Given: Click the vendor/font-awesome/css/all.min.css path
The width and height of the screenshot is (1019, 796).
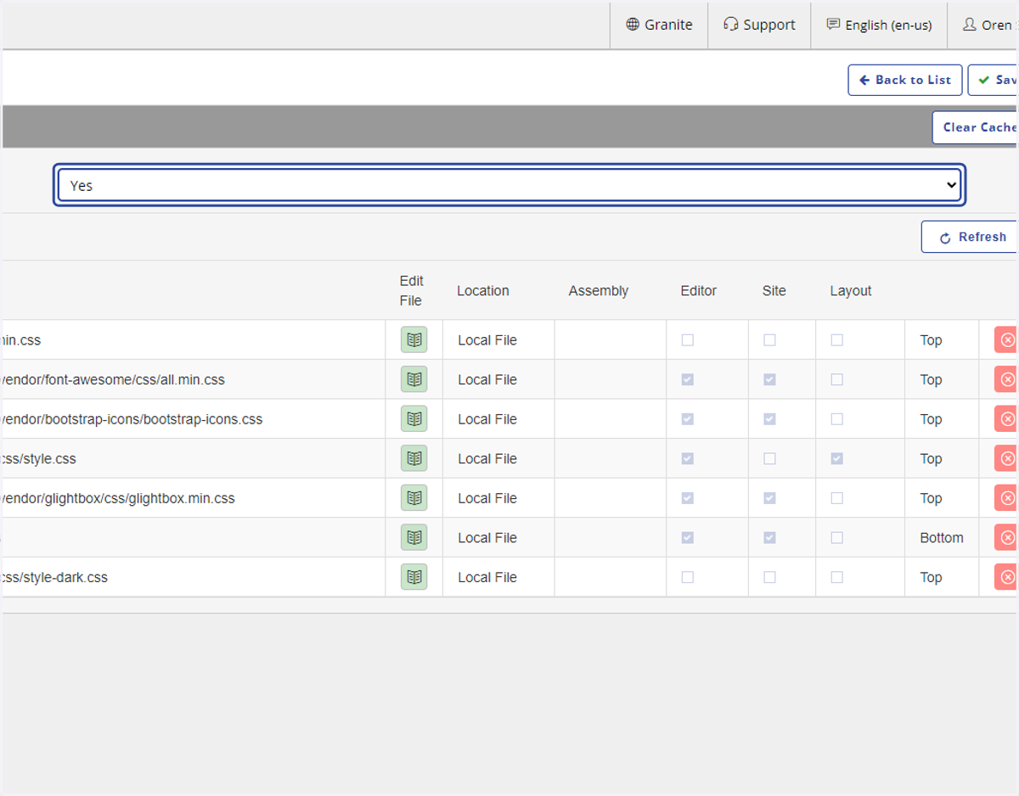Looking at the screenshot, I should (x=114, y=379).
